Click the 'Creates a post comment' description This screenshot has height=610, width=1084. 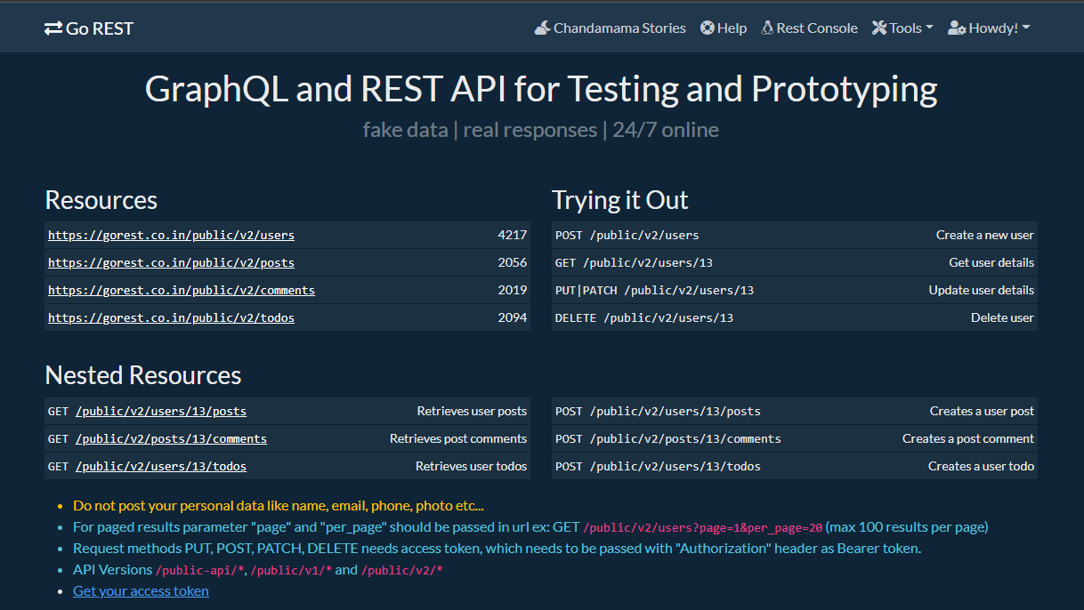click(968, 439)
